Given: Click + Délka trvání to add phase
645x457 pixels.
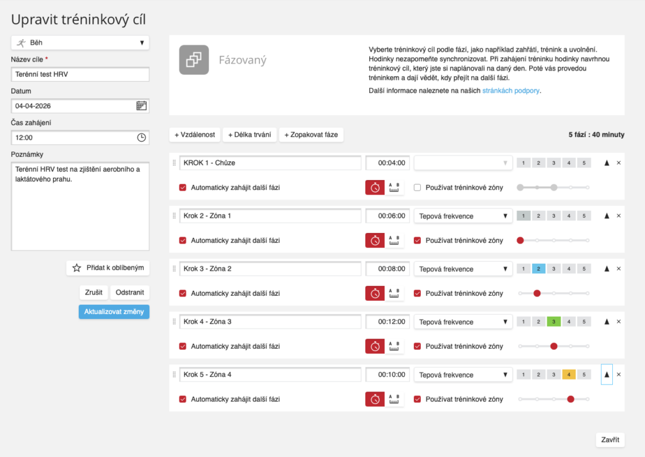Looking at the screenshot, I should coord(249,135).
